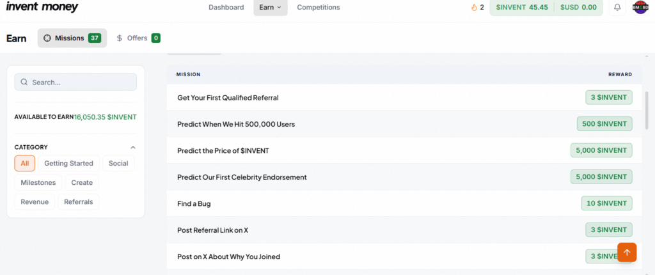Open the user profile avatar
This screenshot has width=655, height=275.
[640, 8]
